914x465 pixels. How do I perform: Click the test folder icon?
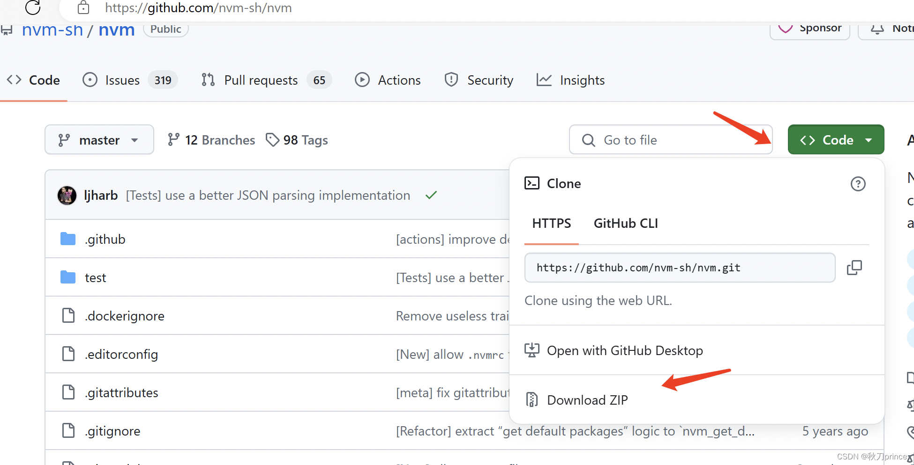point(68,277)
